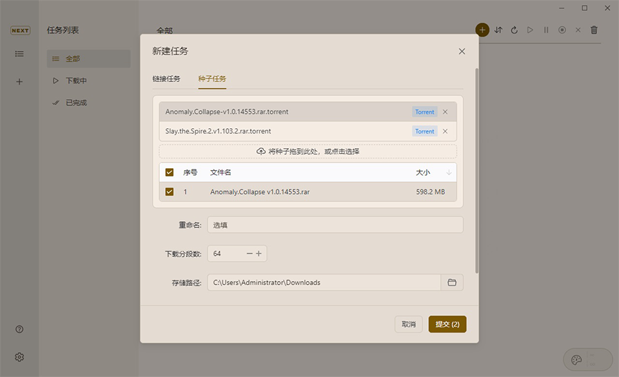This screenshot has height=377, width=619.
Task: Click the 重命名 input field
Action: [x=335, y=225]
